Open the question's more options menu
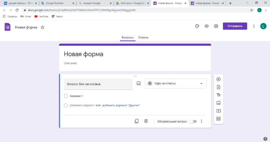This screenshot has width=270, height=142. (202, 121)
